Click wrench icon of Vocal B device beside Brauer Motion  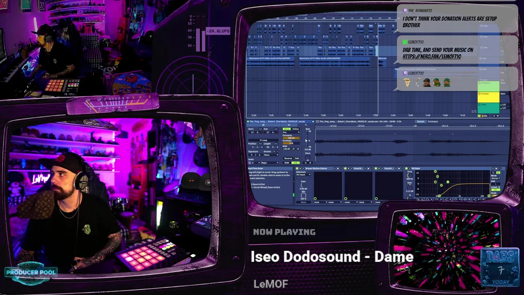[x=352, y=168]
